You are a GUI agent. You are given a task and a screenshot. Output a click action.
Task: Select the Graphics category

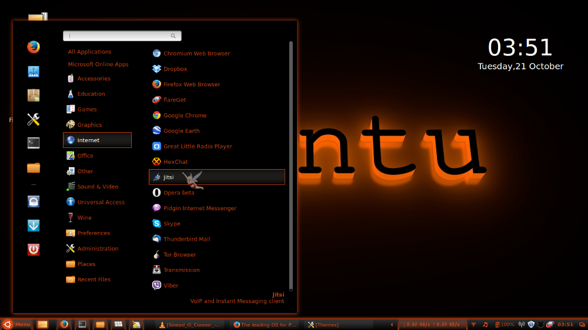pos(97,124)
